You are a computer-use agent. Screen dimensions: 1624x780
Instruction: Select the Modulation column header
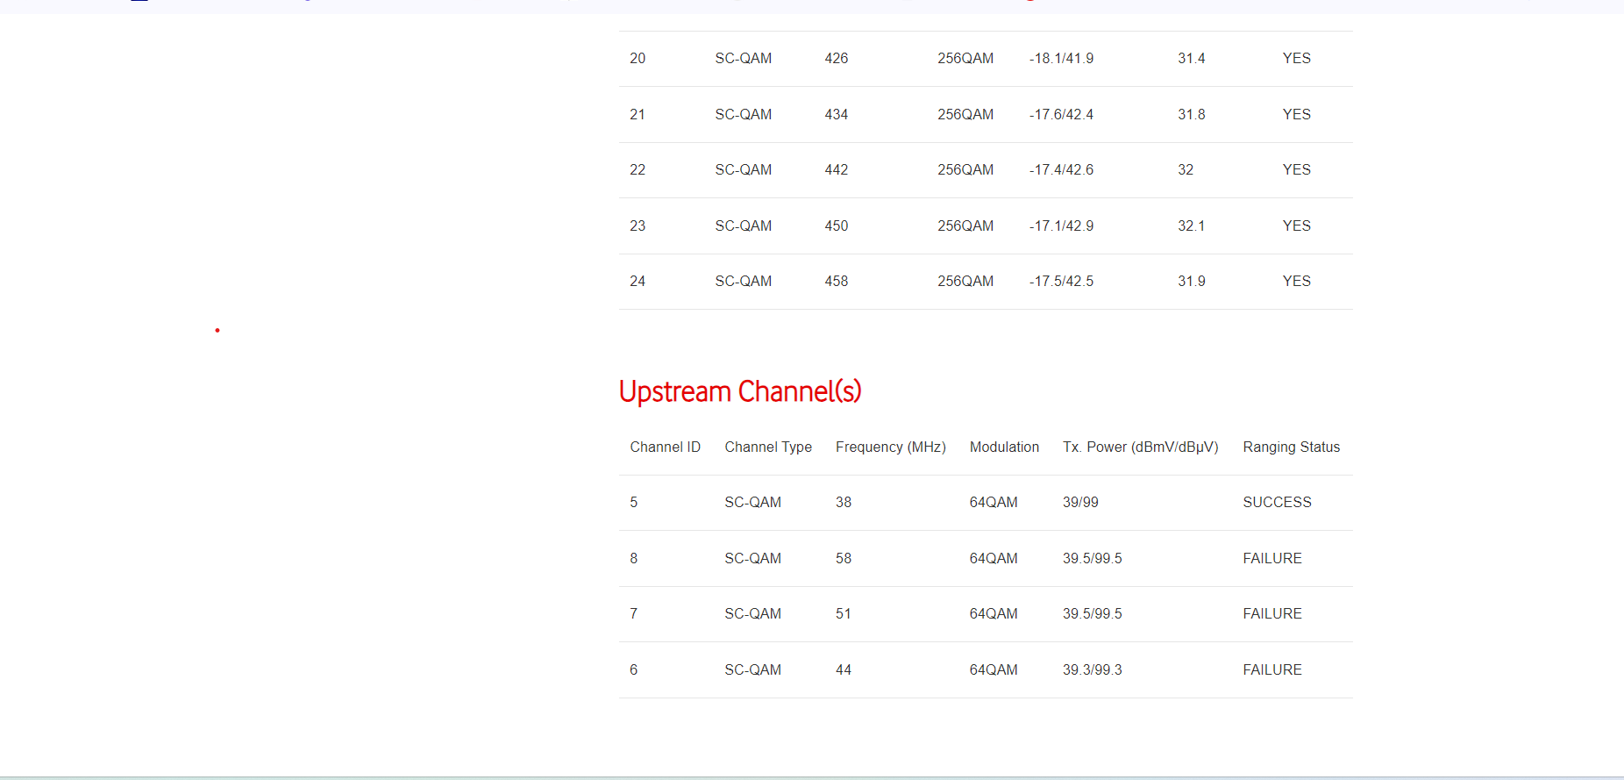point(1003,447)
